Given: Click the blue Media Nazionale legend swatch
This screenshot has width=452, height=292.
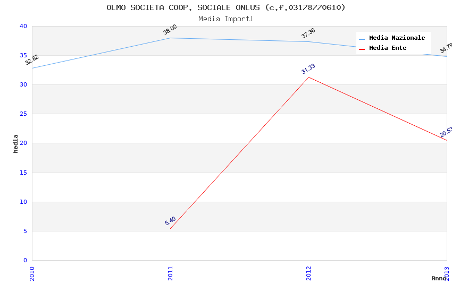Looking at the screenshot, I should pos(362,38).
